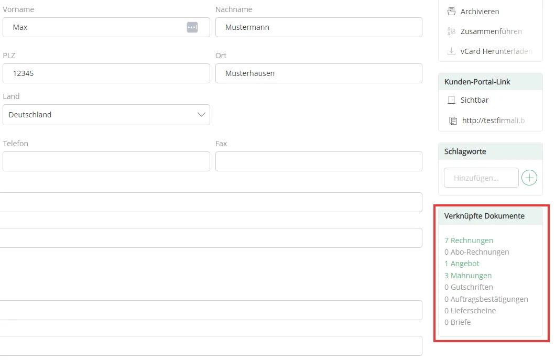Click 0 Abo-Rechnungen entry
The image size is (555, 361).
click(476, 252)
